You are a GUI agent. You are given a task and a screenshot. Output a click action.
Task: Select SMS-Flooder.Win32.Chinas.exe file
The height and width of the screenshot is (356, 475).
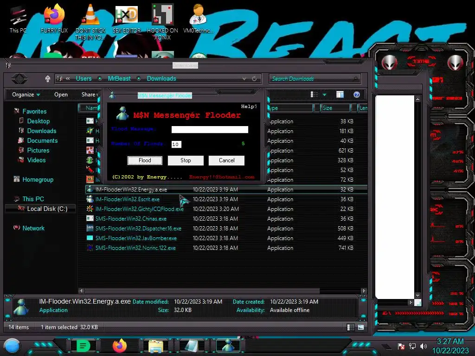click(x=131, y=219)
